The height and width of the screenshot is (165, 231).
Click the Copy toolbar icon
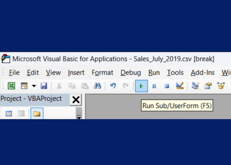tap(72, 86)
